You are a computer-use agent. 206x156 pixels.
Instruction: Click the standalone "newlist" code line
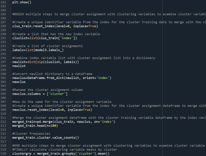(x=19, y=66)
